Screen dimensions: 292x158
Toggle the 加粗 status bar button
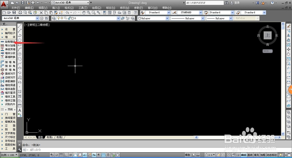(263, 155)
